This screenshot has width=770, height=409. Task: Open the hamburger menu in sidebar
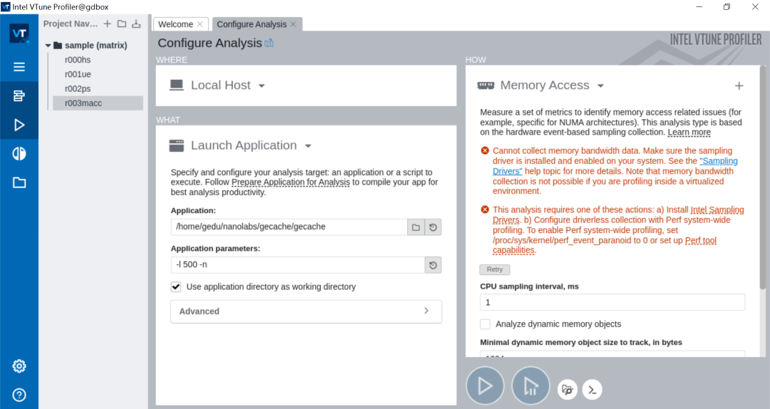pyautogui.click(x=19, y=67)
